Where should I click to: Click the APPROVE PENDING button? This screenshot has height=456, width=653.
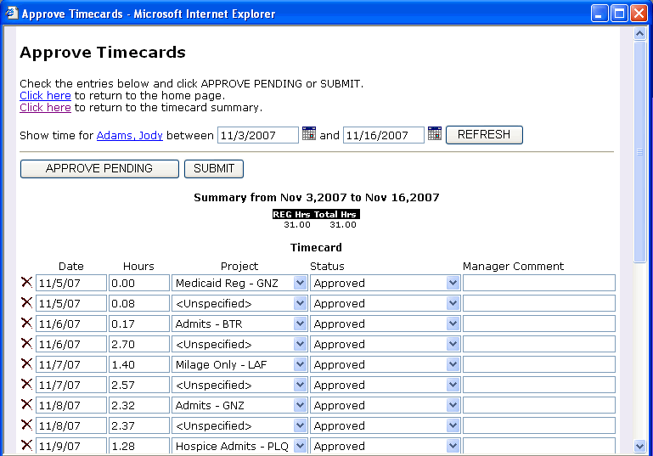coord(99,168)
